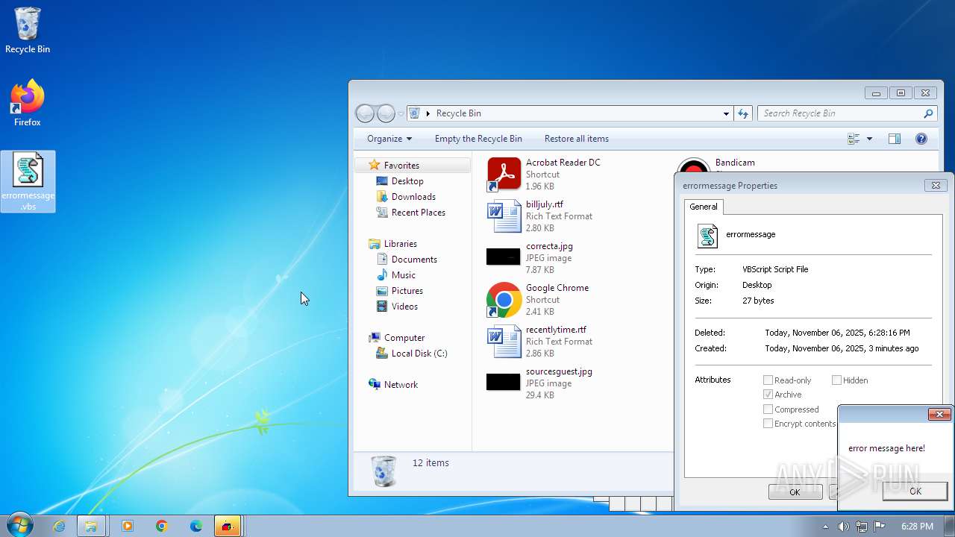This screenshot has width=955, height=537.
Task: Click the Recycle Bin address path
Action: [458, 113]
